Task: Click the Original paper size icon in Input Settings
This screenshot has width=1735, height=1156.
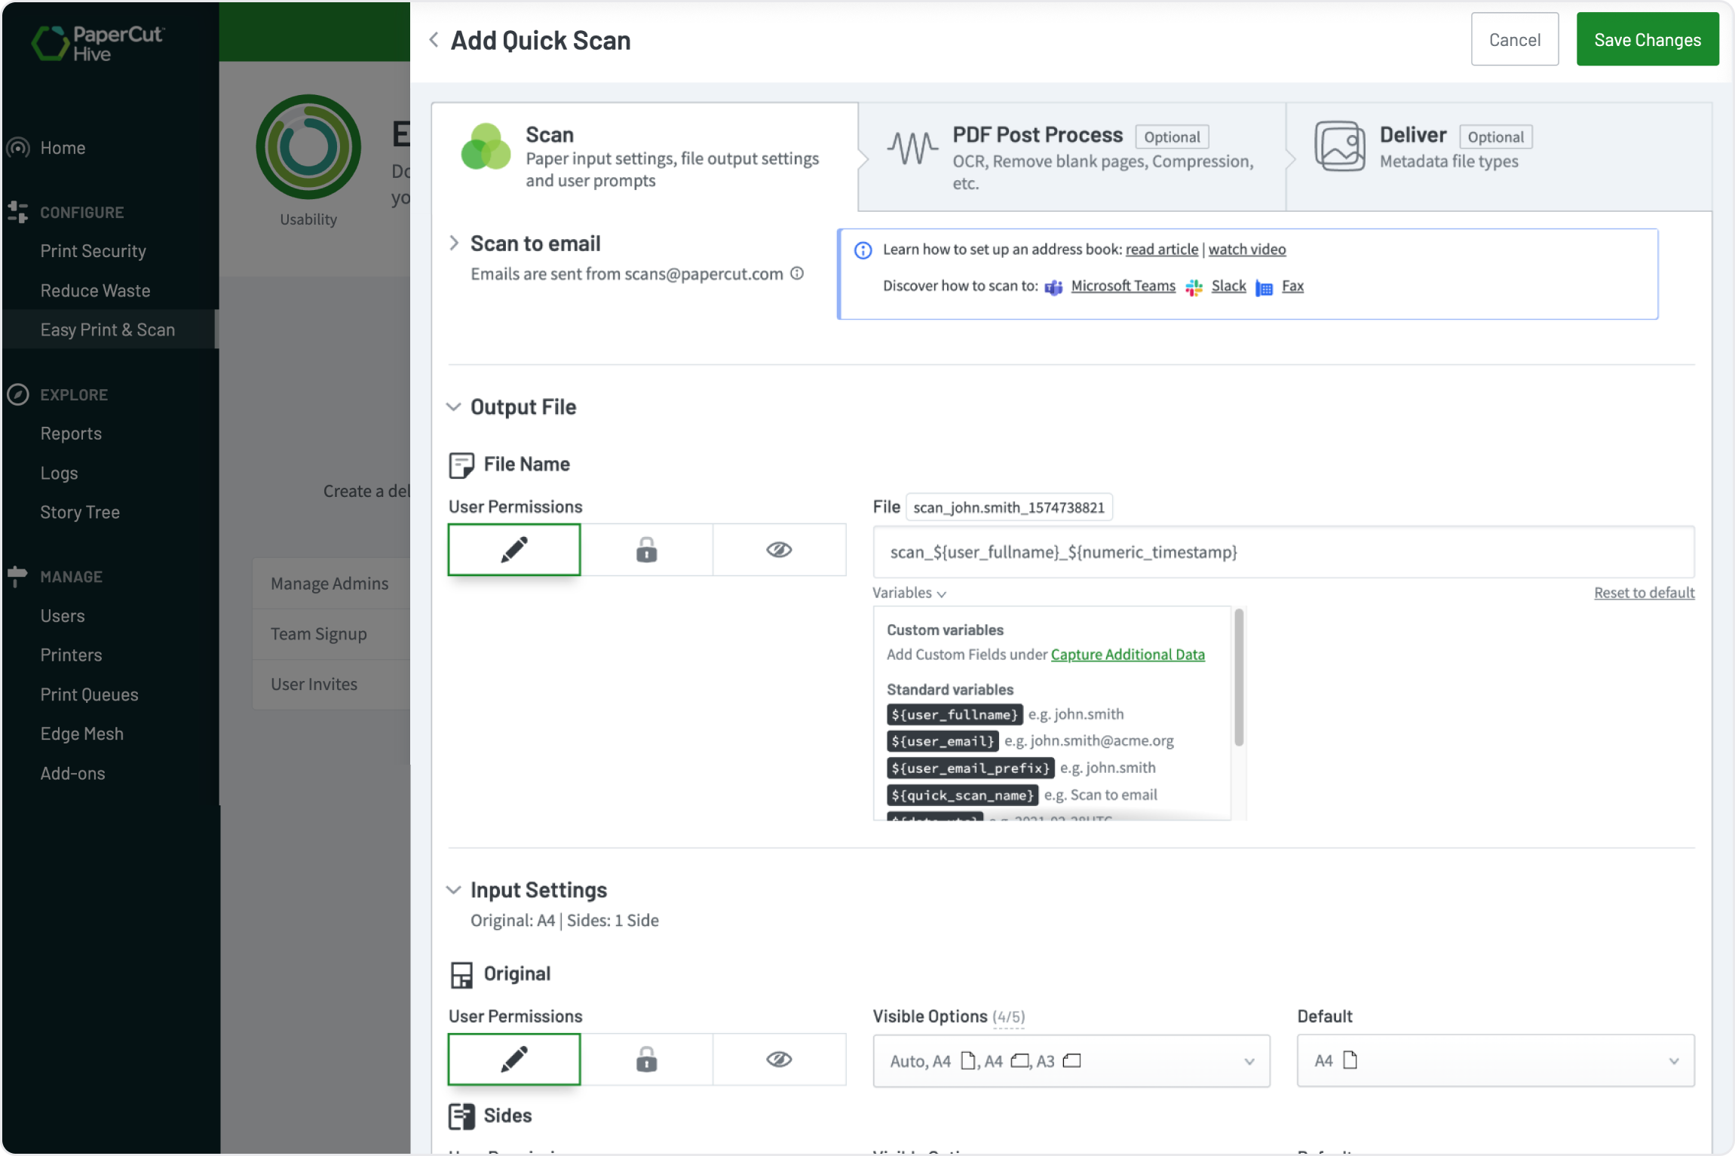Action: [x=461, y=974]
